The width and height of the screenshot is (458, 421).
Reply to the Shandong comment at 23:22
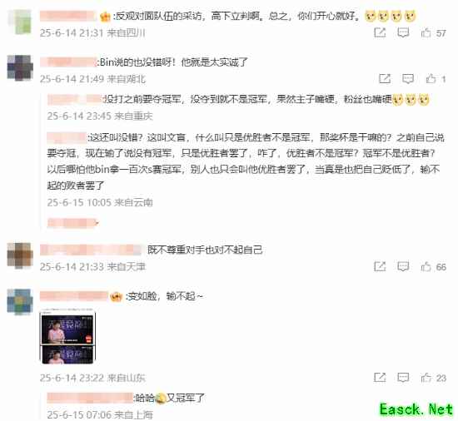click(x=403, y=378)
